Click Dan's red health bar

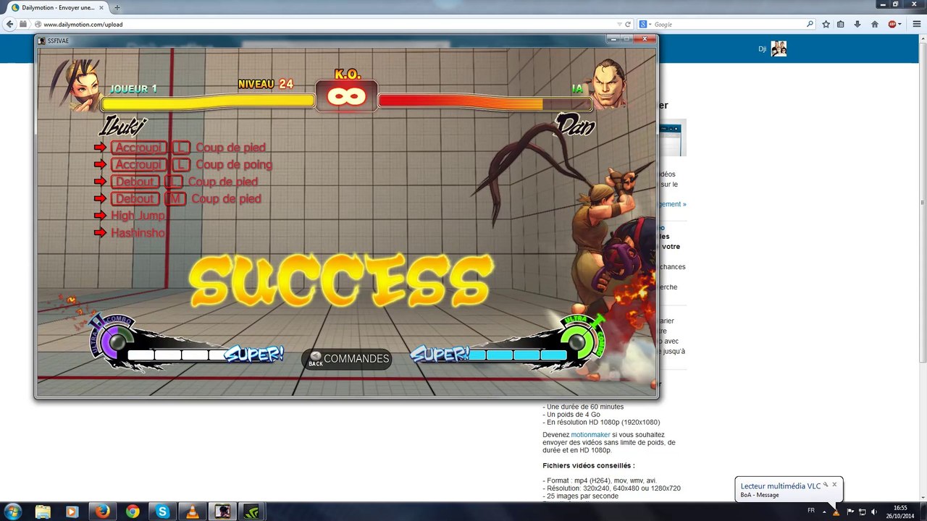click(485, 103)
